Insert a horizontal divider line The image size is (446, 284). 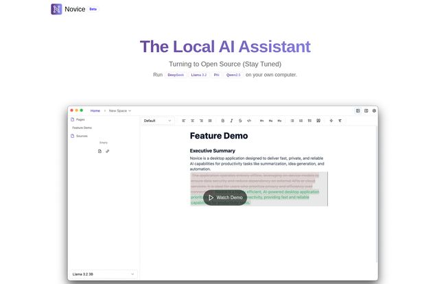(331, 121)
